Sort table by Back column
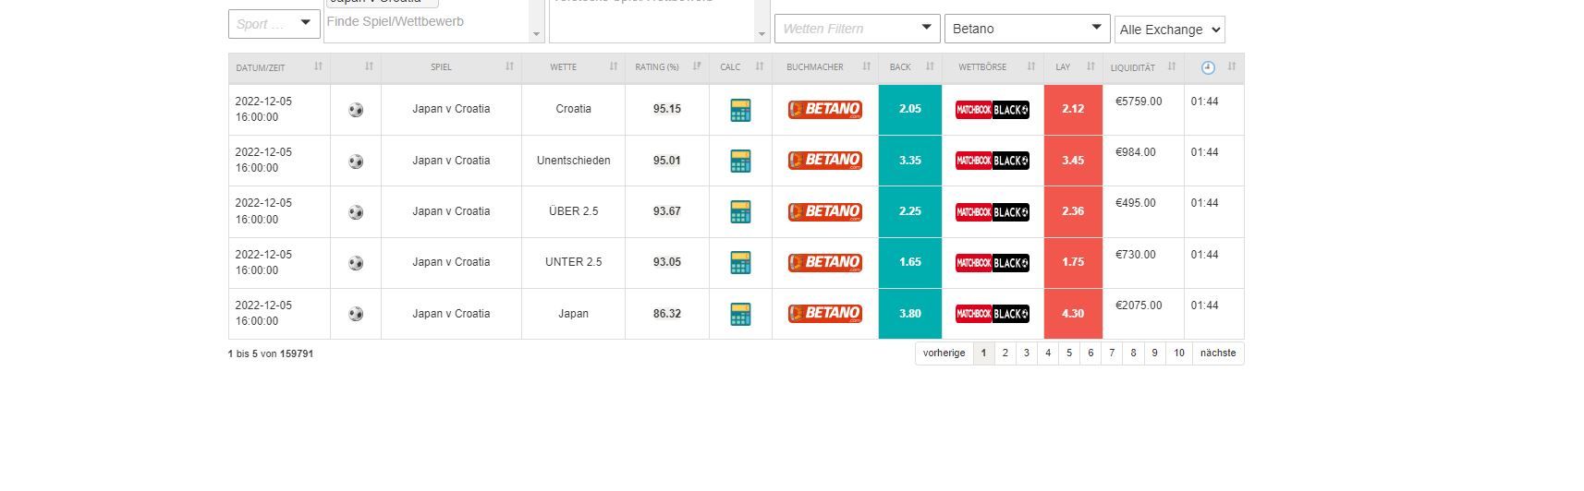This screenshot has width=1584, height=491. (x=910, y=67)
